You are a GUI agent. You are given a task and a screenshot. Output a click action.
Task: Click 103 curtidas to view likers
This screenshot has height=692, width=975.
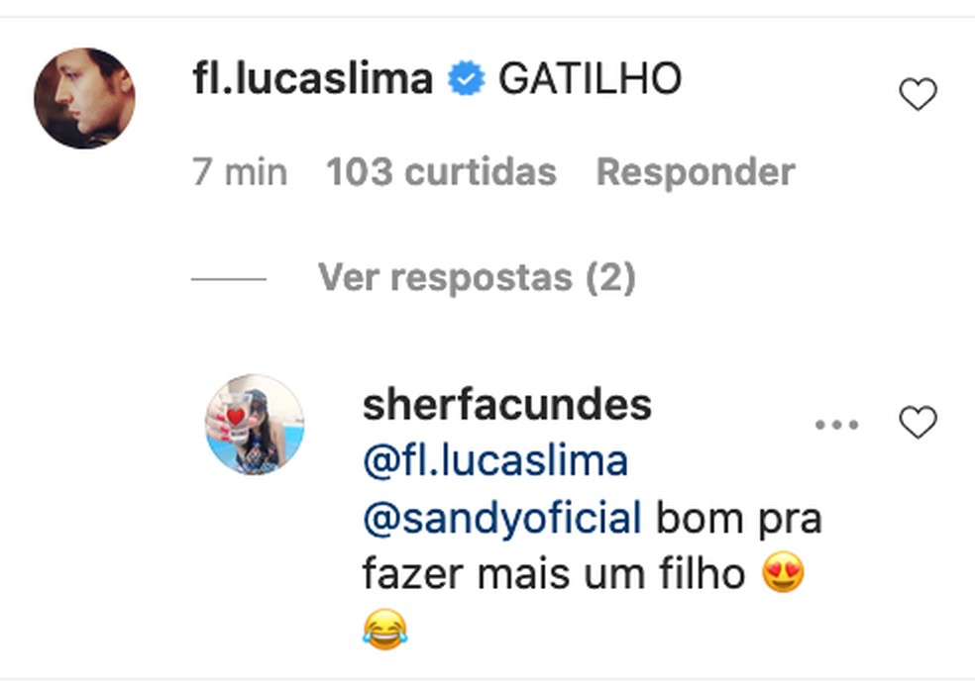(440, 171)
